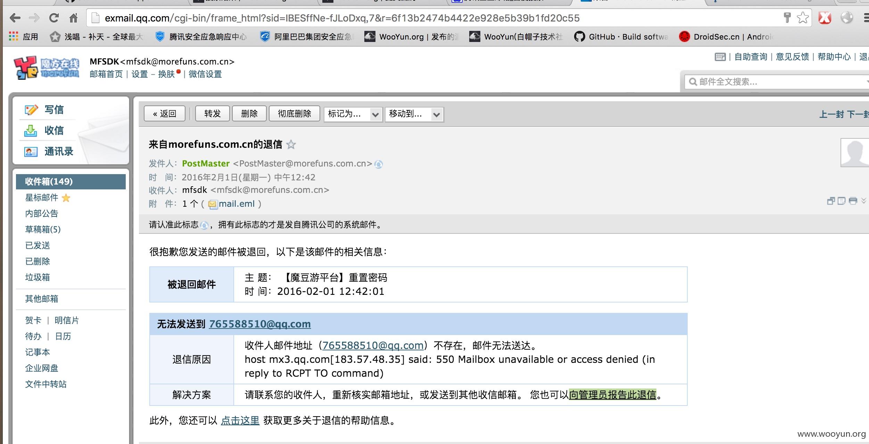Open DroidSec.cn bookmark
869x444 pixels.
tap(727, 36)
